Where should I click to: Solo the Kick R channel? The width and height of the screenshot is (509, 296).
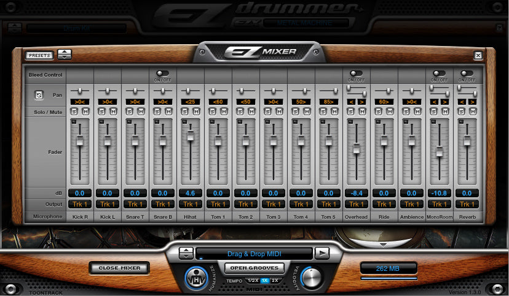[74, 111]
